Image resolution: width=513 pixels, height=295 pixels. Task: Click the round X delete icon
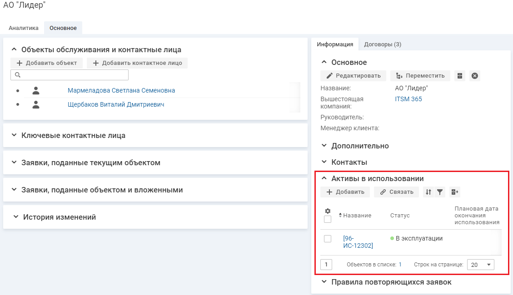[x=475, y=76]
